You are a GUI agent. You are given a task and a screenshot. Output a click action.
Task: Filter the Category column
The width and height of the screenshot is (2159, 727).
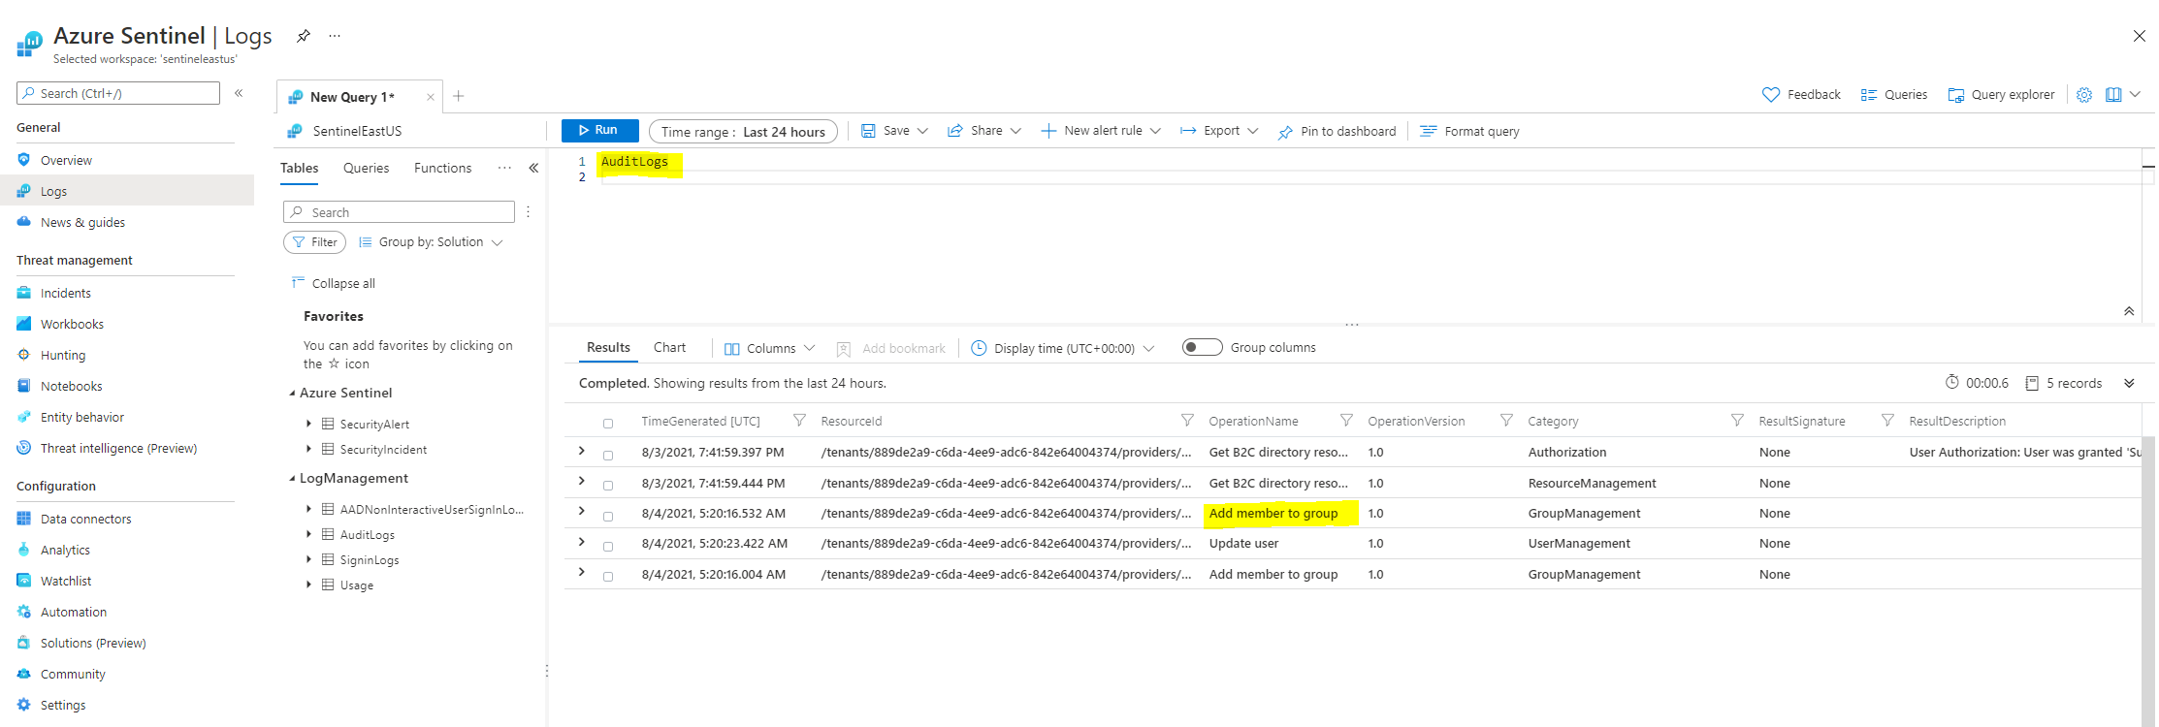(x=1737, y=421)
